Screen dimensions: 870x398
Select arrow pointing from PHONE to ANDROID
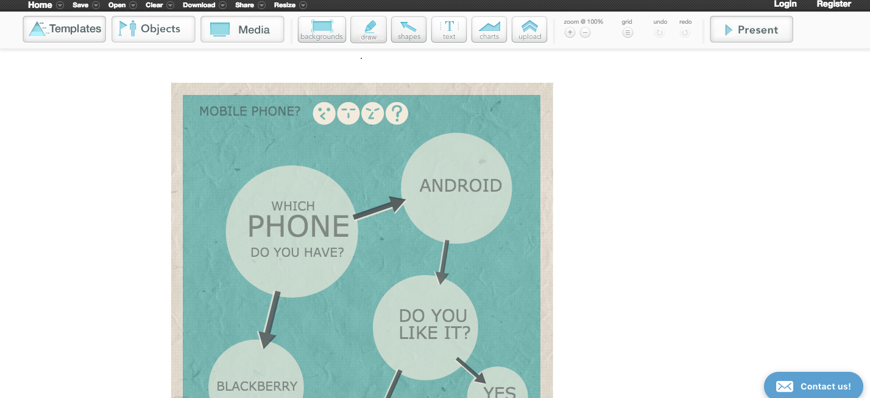click(x=379, y=208)
